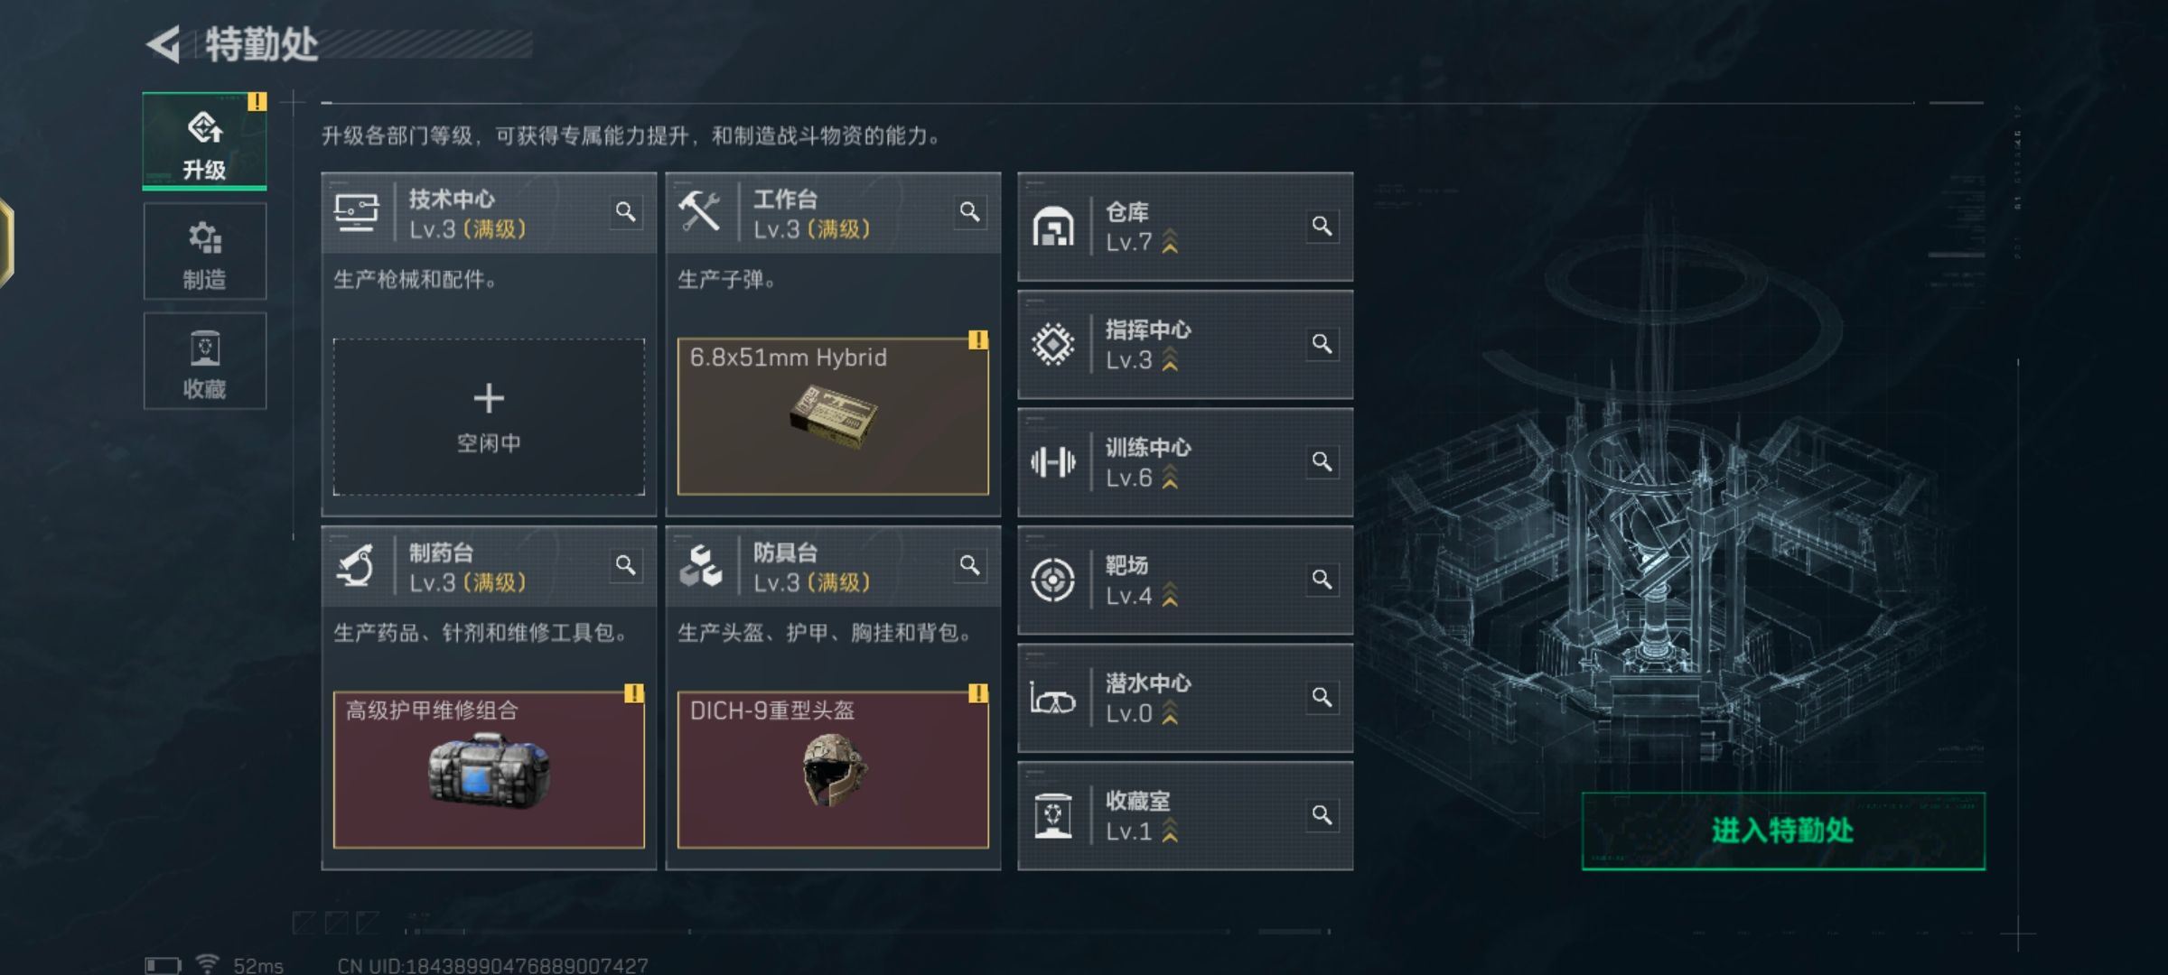
Task: Add production in the empty 空闲中 slot
Action: tap(489, 417)
